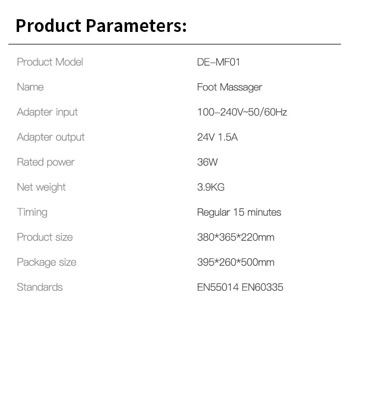This screenshot has height=393, width=368.
Task: Click the "Package size" label
Action: (47, 262)
